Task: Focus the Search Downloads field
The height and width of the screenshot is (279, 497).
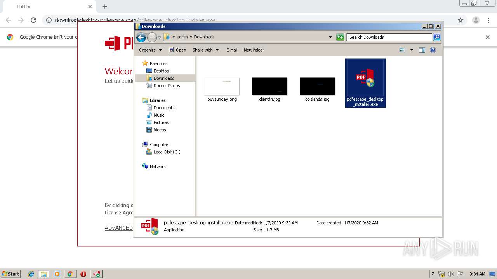Action: (389, 37)
